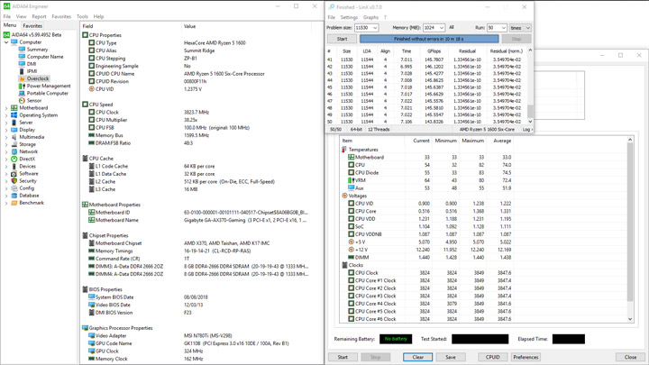This screenshot has width=649, height=365.
Task: Switch to the Favorites tab
Action: pos(32,25)
